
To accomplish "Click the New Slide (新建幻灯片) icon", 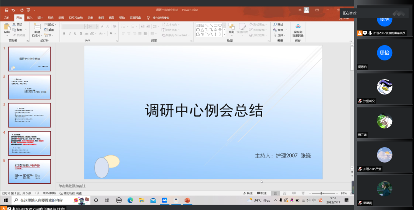I will 36,28.
